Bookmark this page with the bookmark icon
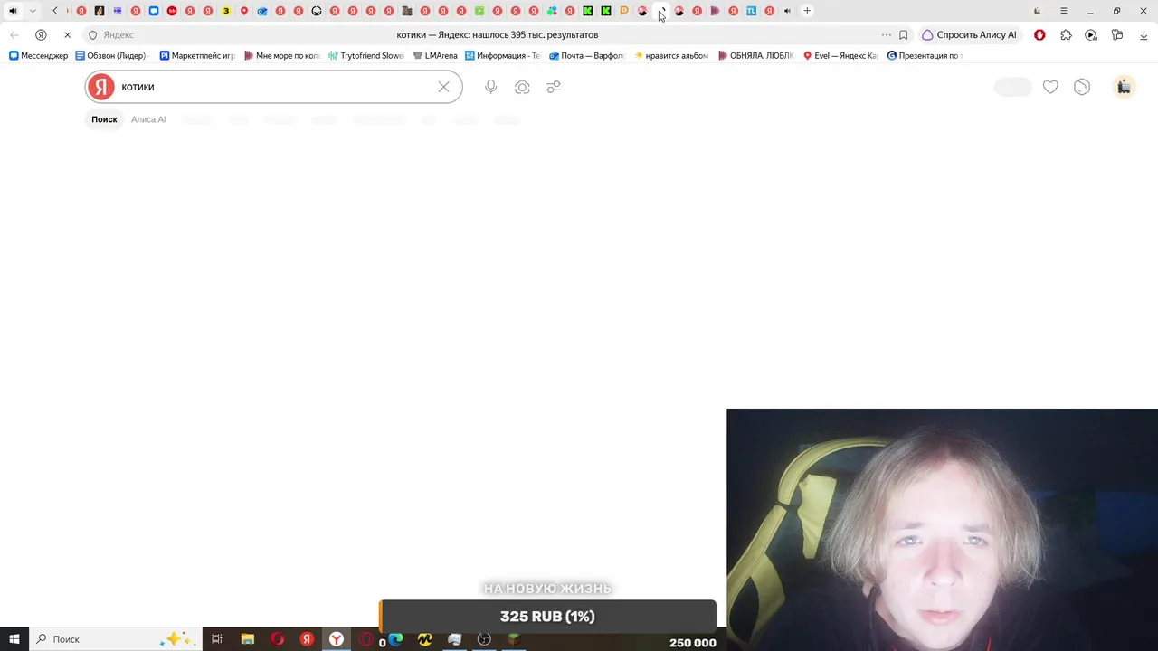1158x651 pixels. pos(903,34)
